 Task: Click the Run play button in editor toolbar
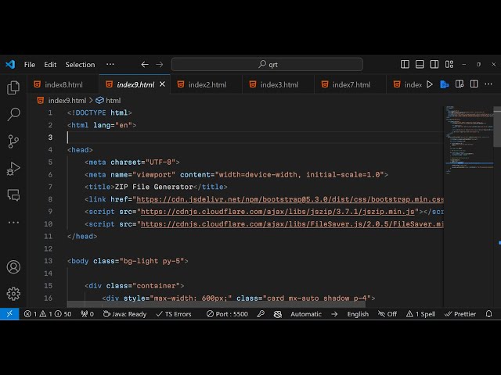click(x=429, y=84)
